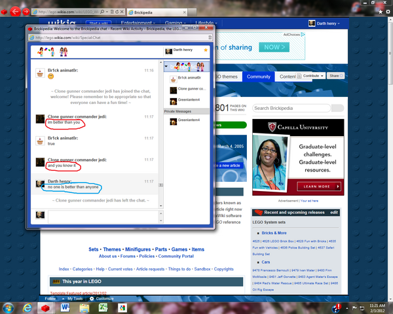The image size is (393, 314).
Task: Switch to the Brickipedia browser tab
Action: point(157,12)
